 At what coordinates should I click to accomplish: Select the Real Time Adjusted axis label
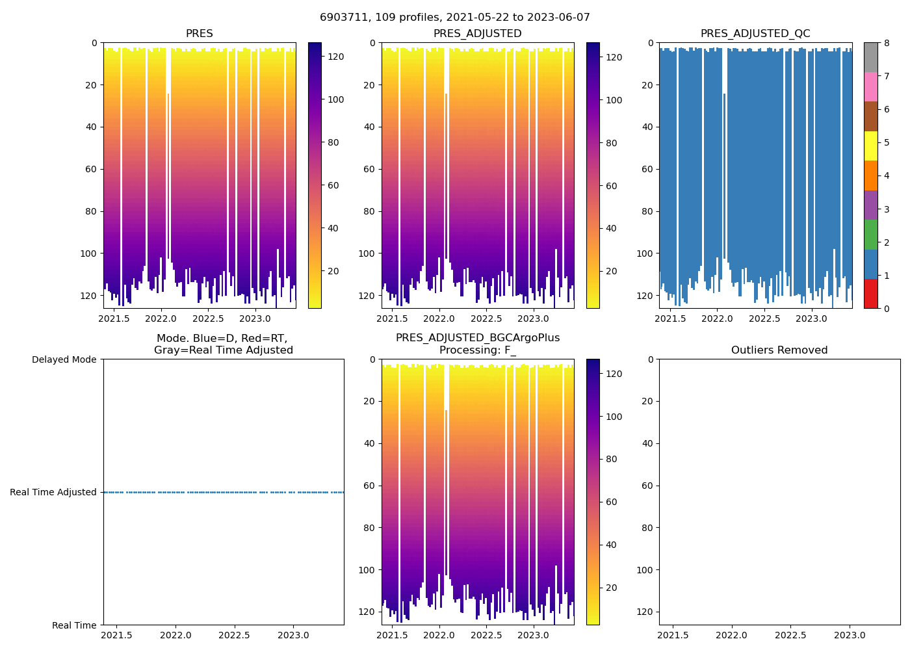point(53,492)
